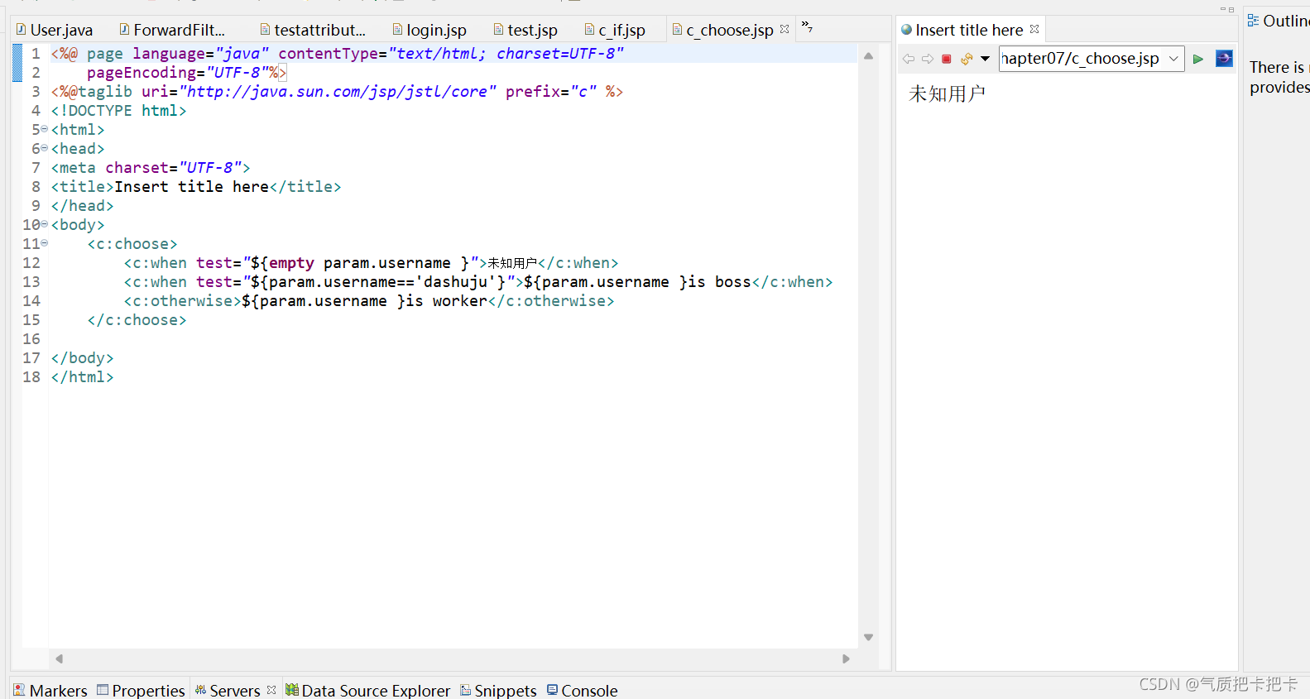Click the horizontal scrollbar left arrow
Image resolution: width=1310 pixels, height=699 pixels.
pyautogui.click(x=59, y=659)
